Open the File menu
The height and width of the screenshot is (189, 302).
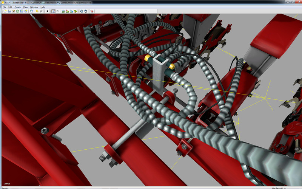4,7
